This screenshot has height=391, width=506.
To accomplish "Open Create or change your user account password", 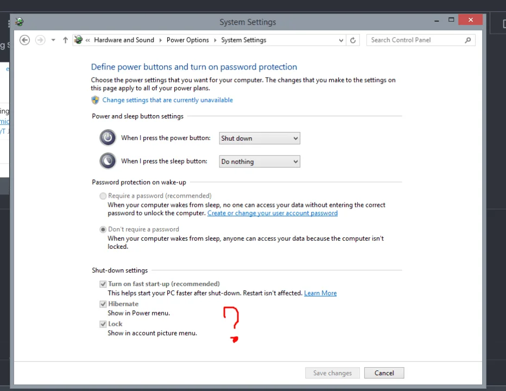I will 273,213.
